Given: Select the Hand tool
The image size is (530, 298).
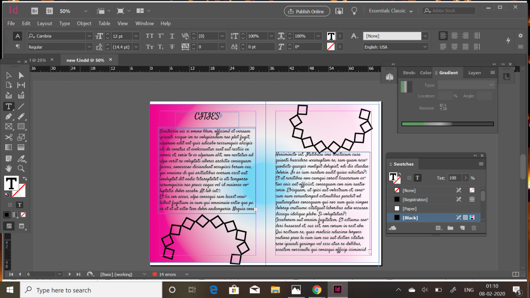Looking at the screenshot, I should click(9, 168).
